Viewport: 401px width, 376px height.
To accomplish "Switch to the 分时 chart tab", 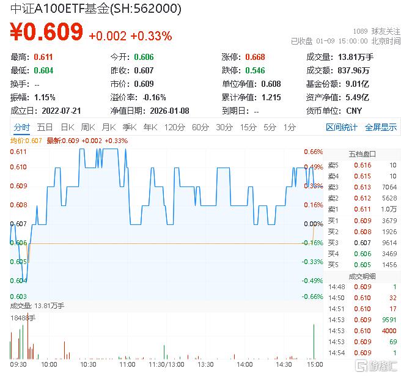I will coord(22,127).
